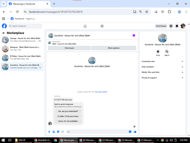This screenshot has width=190, height=143.
Task: Open the Chrome Extensions puzzle icon
Action: 169,12
